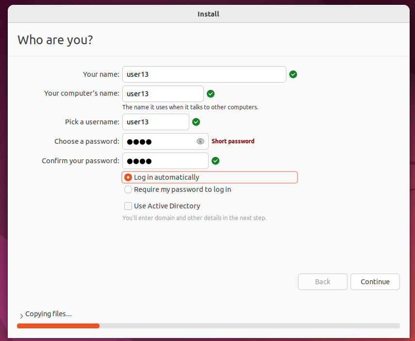The image size is (415, 341).
Task: Click the Short password warning text
Action: [x=233, y=141]
